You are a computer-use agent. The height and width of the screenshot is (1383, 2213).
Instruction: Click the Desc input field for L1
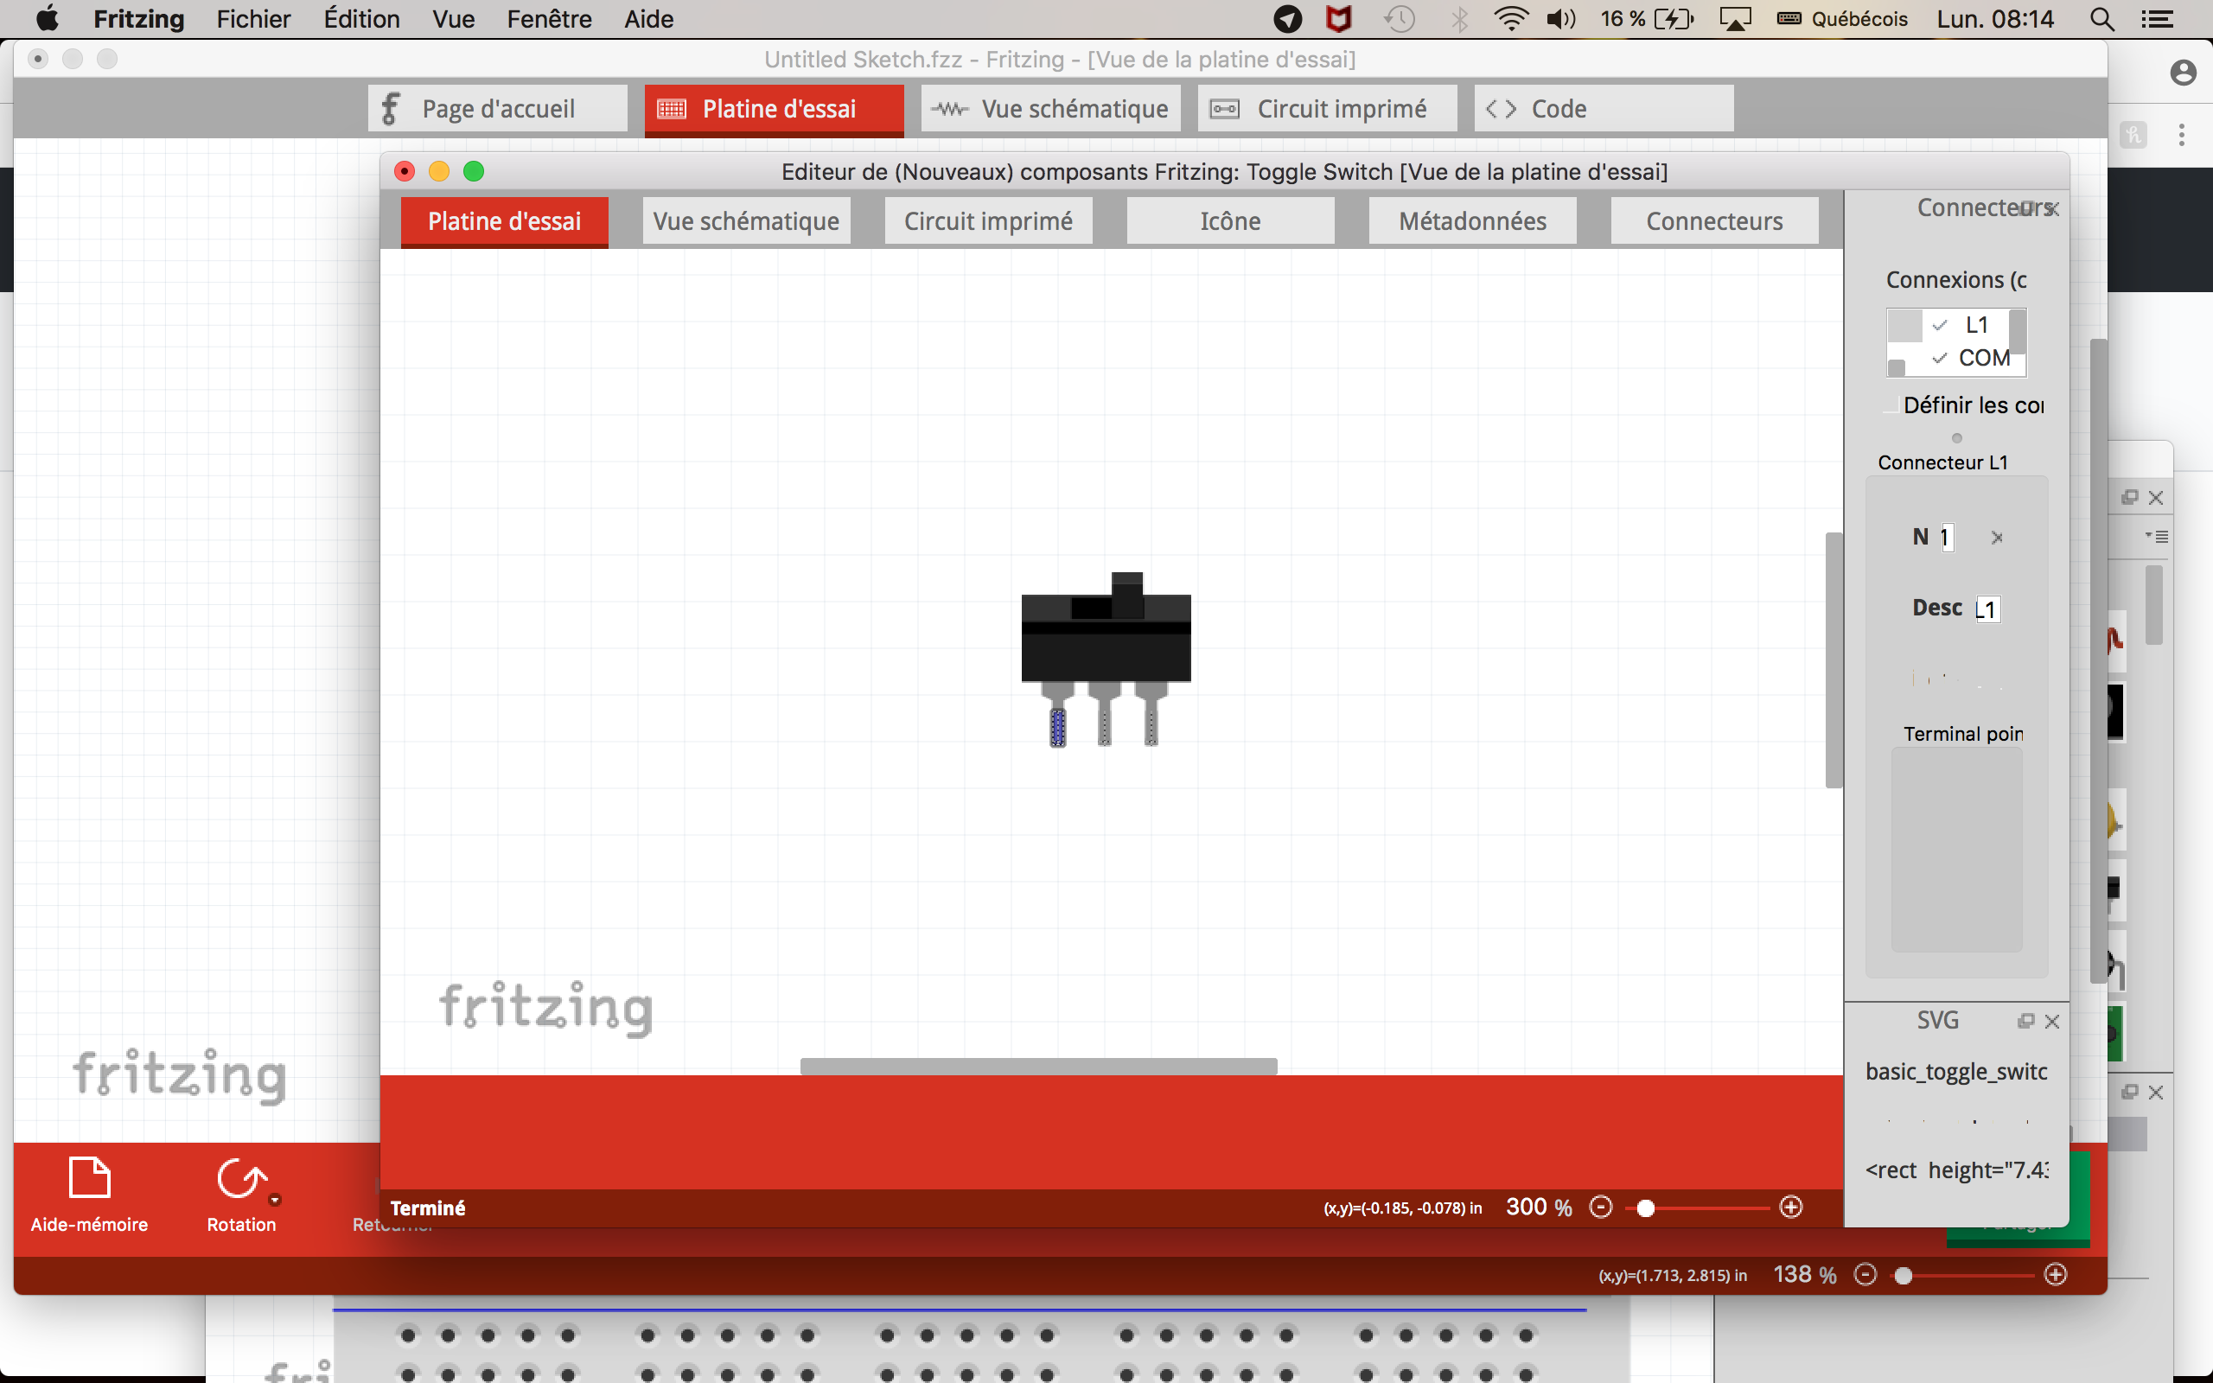tap(1988, 609)
